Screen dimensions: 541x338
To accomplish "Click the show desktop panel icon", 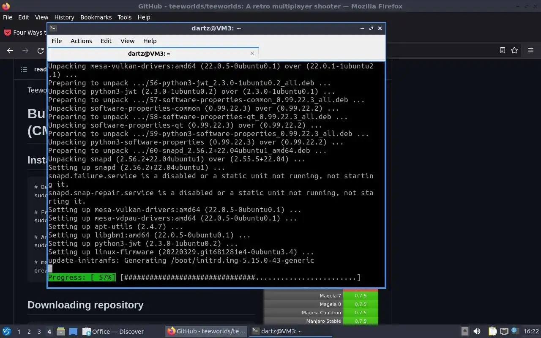I will [73, 331].
